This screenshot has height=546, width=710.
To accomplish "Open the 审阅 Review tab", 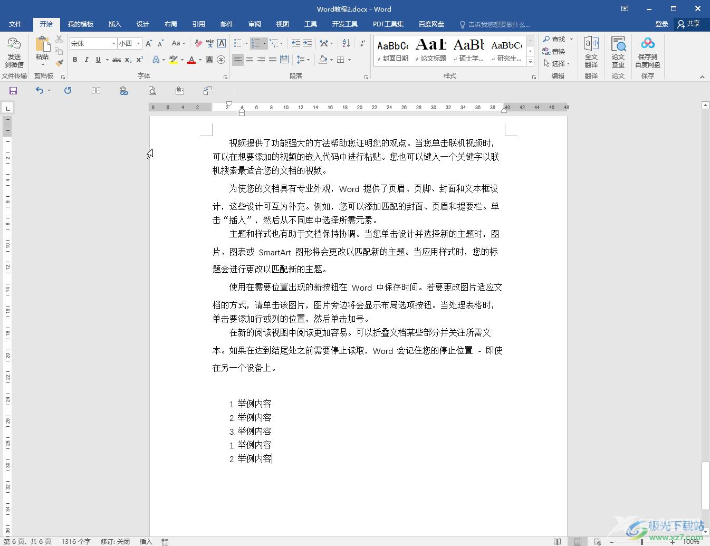I will (255, 24).
